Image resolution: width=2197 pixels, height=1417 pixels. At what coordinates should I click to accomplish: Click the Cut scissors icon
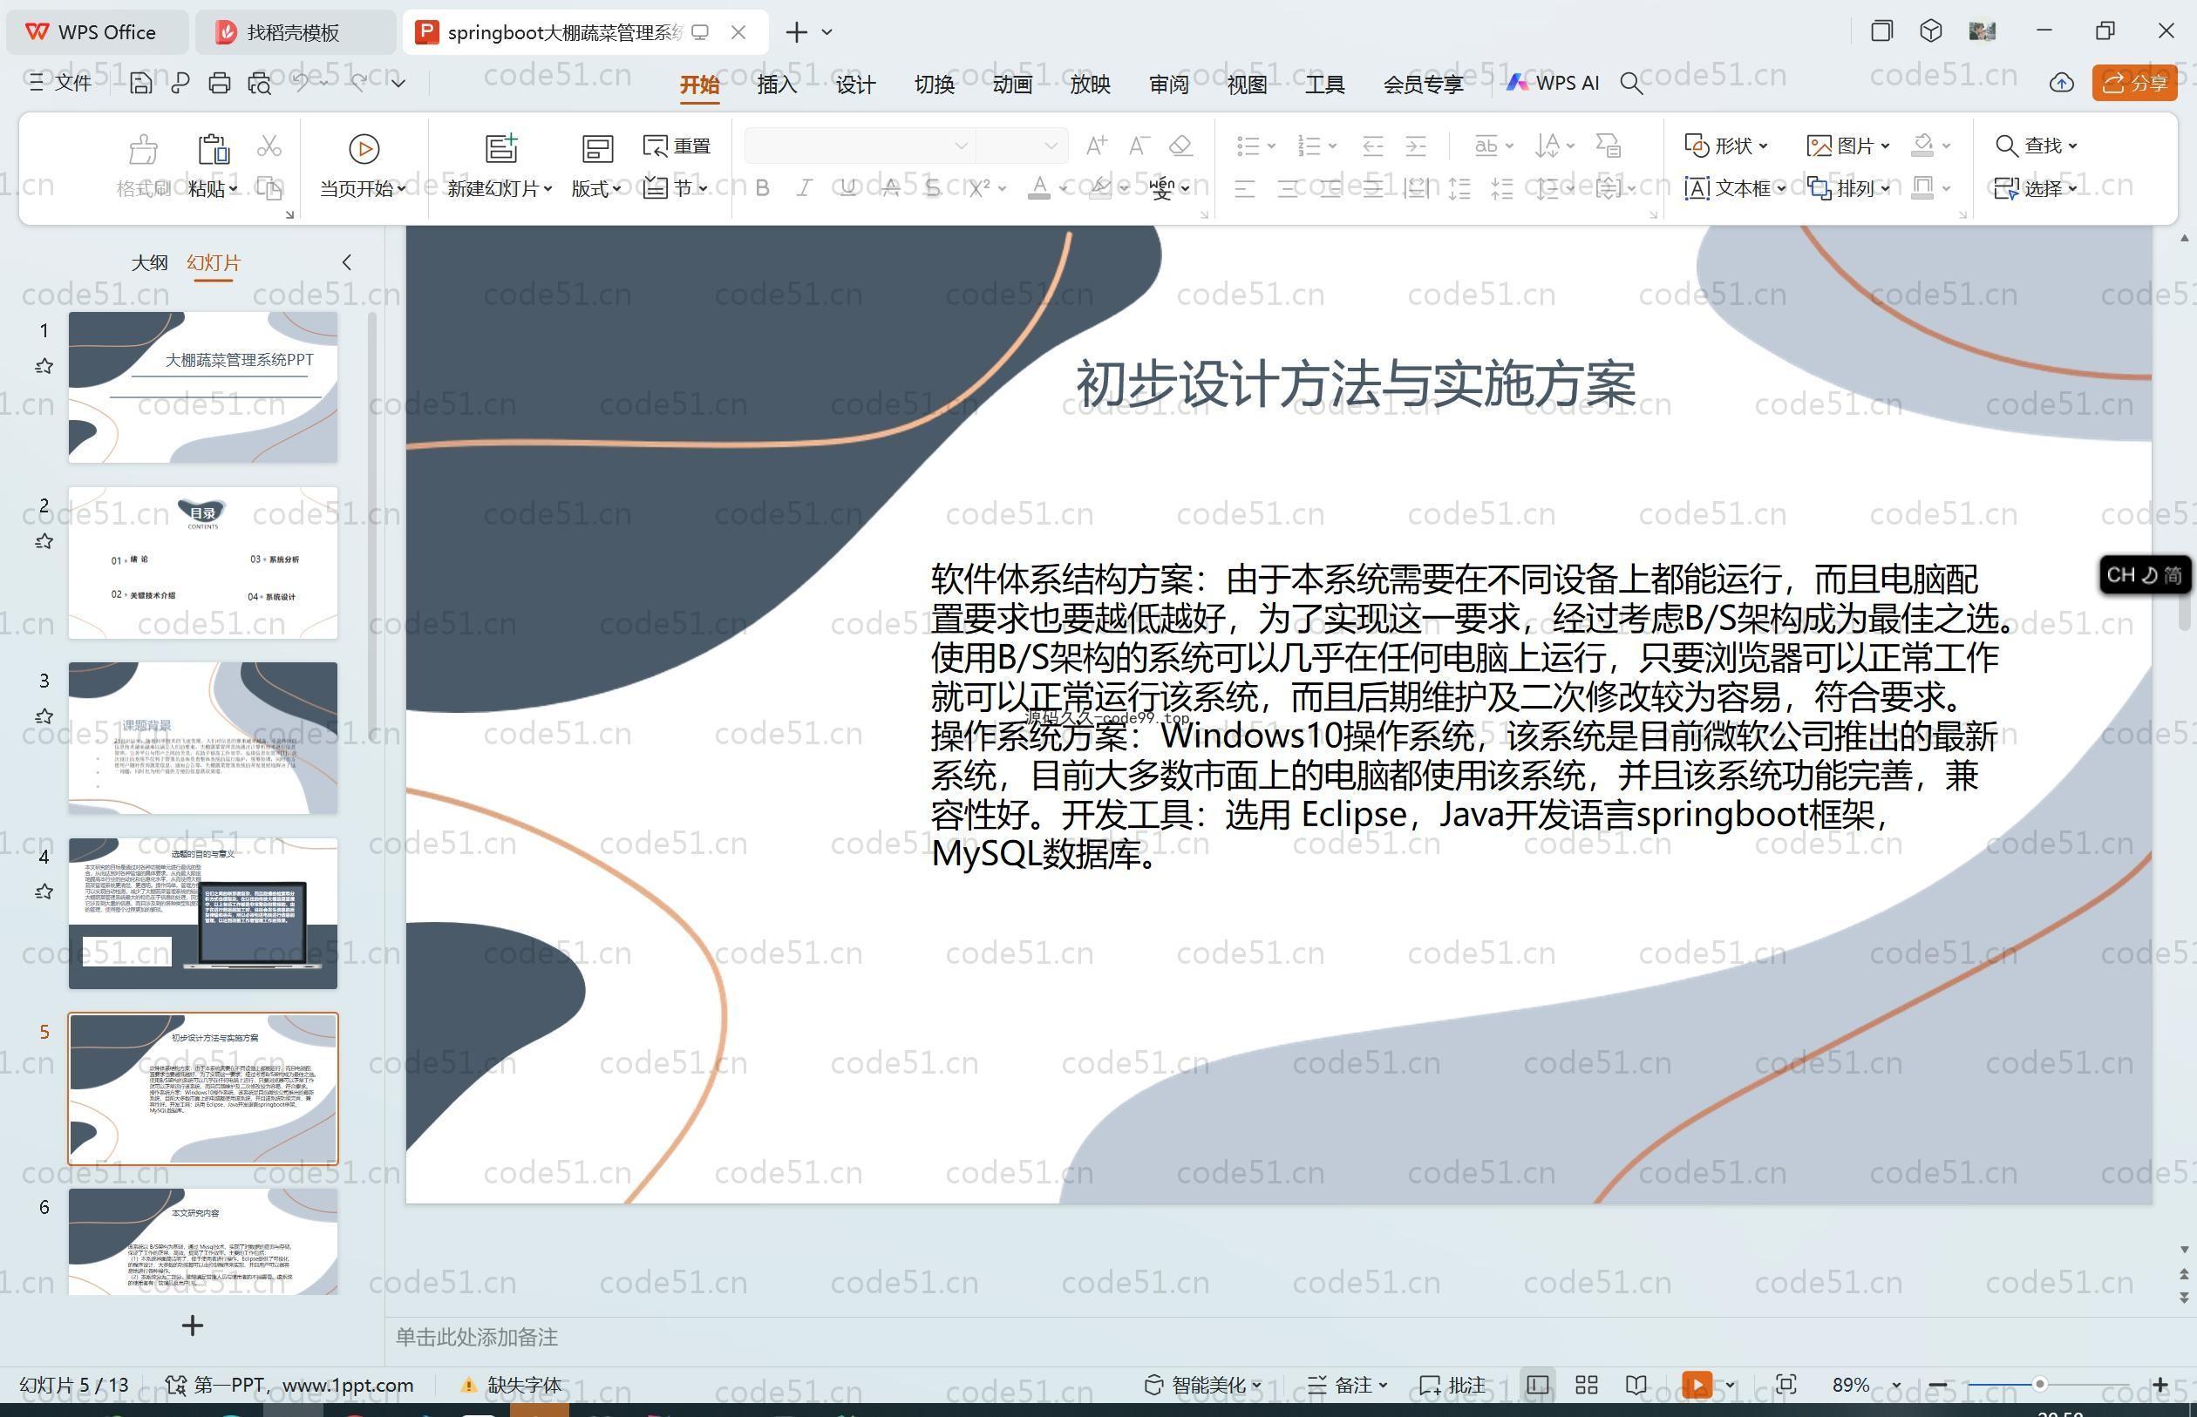pos(269,146)
